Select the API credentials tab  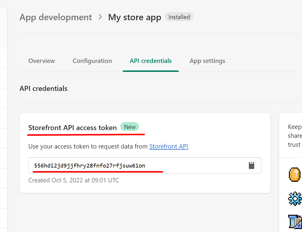pyautogui.click(x=151, y=61)
